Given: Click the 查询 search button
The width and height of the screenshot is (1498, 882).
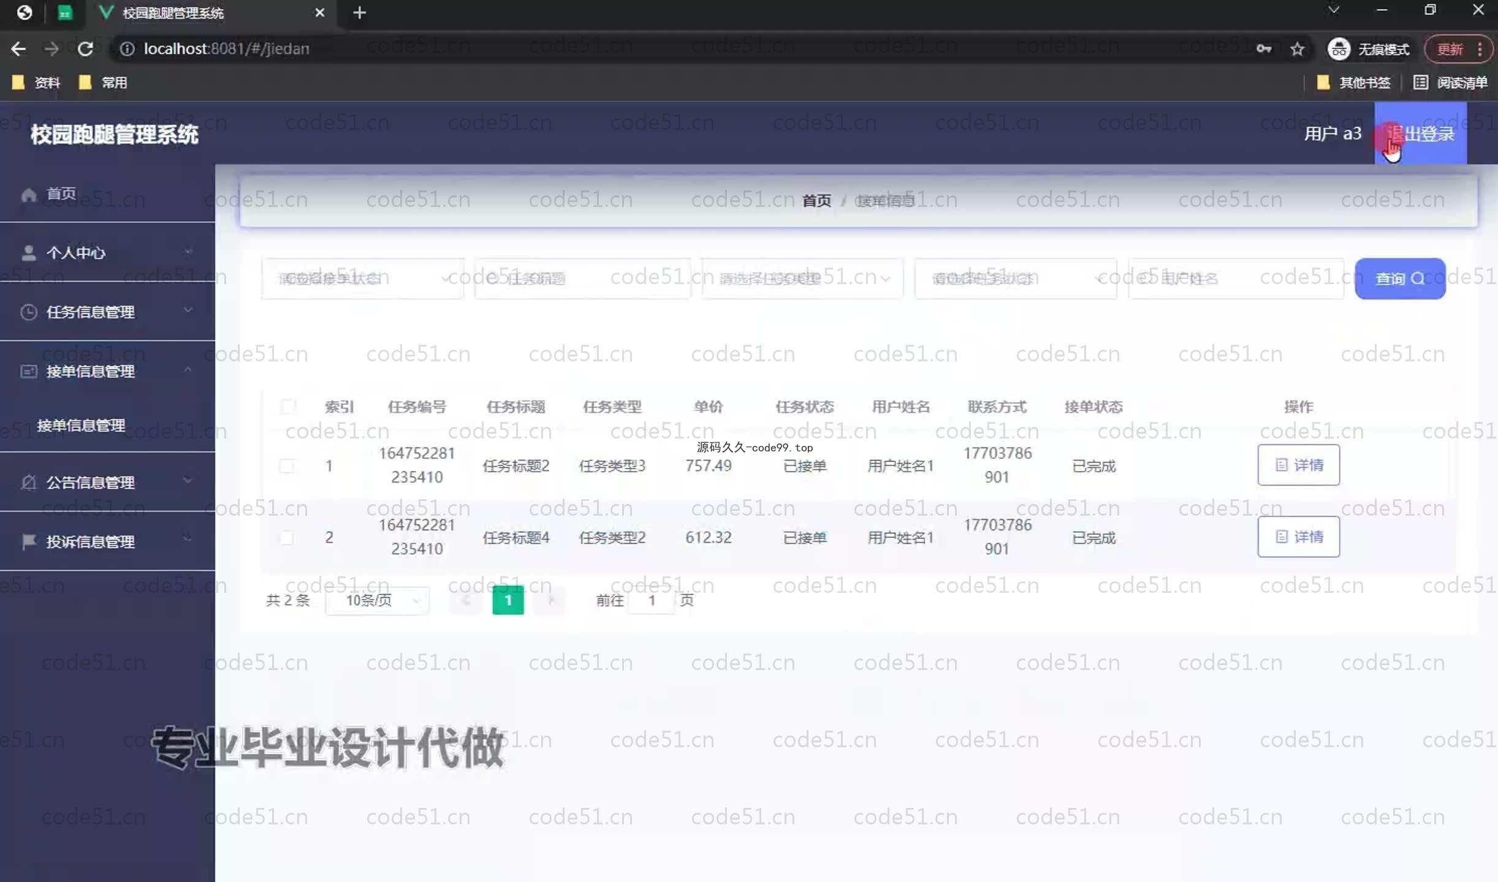Looking at the screenshot, I should click(1400, 279).
